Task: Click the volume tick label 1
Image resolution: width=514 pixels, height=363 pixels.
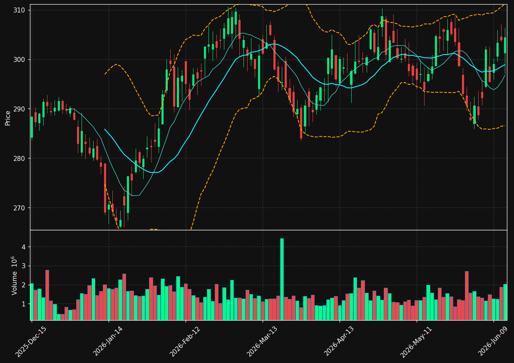Action: click(x=24, y=304)
